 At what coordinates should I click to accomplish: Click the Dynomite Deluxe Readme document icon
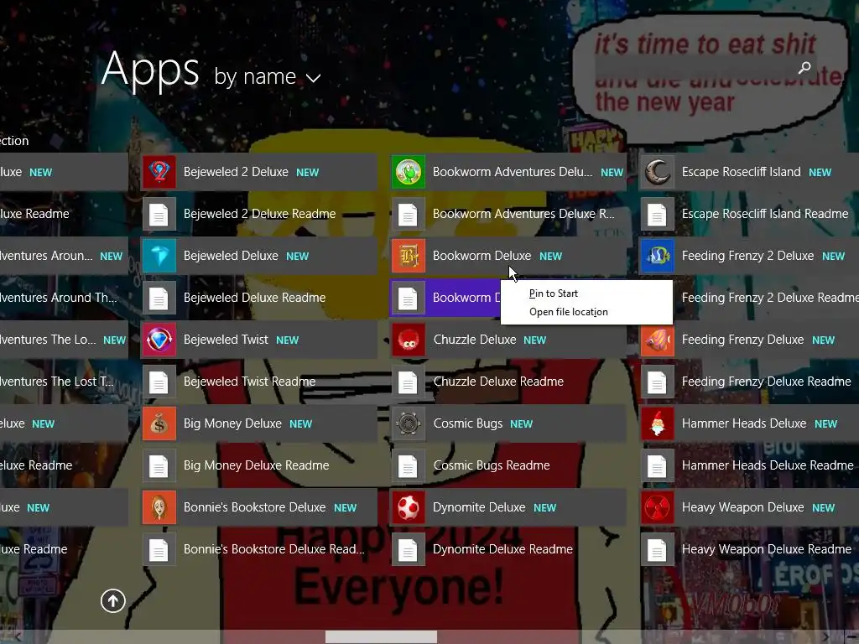[x=409, y=549]
